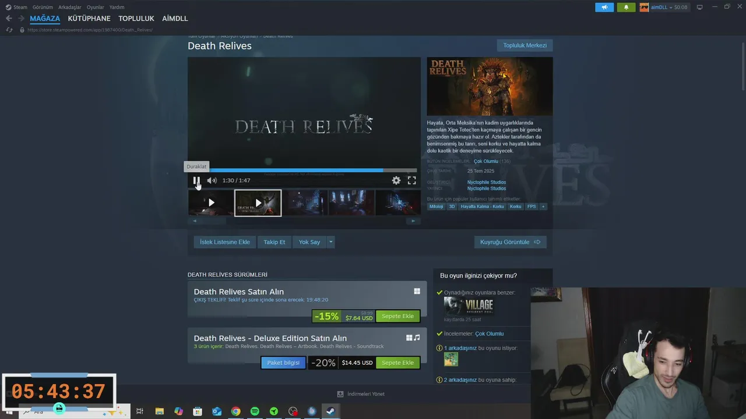The image size is (746, 419).
Task: Switch to the KÜTÜPHANE tab
Action: point(89,19)
